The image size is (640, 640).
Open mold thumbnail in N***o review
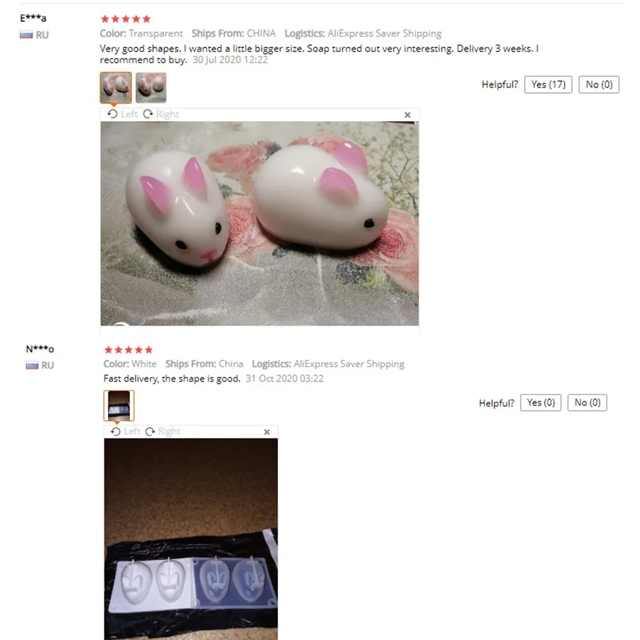click(x=119, y=406)
